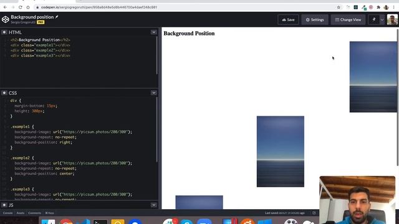Go back using browser back arrow
This screenshot has width=399, height=224.
[x=5, y=7]
